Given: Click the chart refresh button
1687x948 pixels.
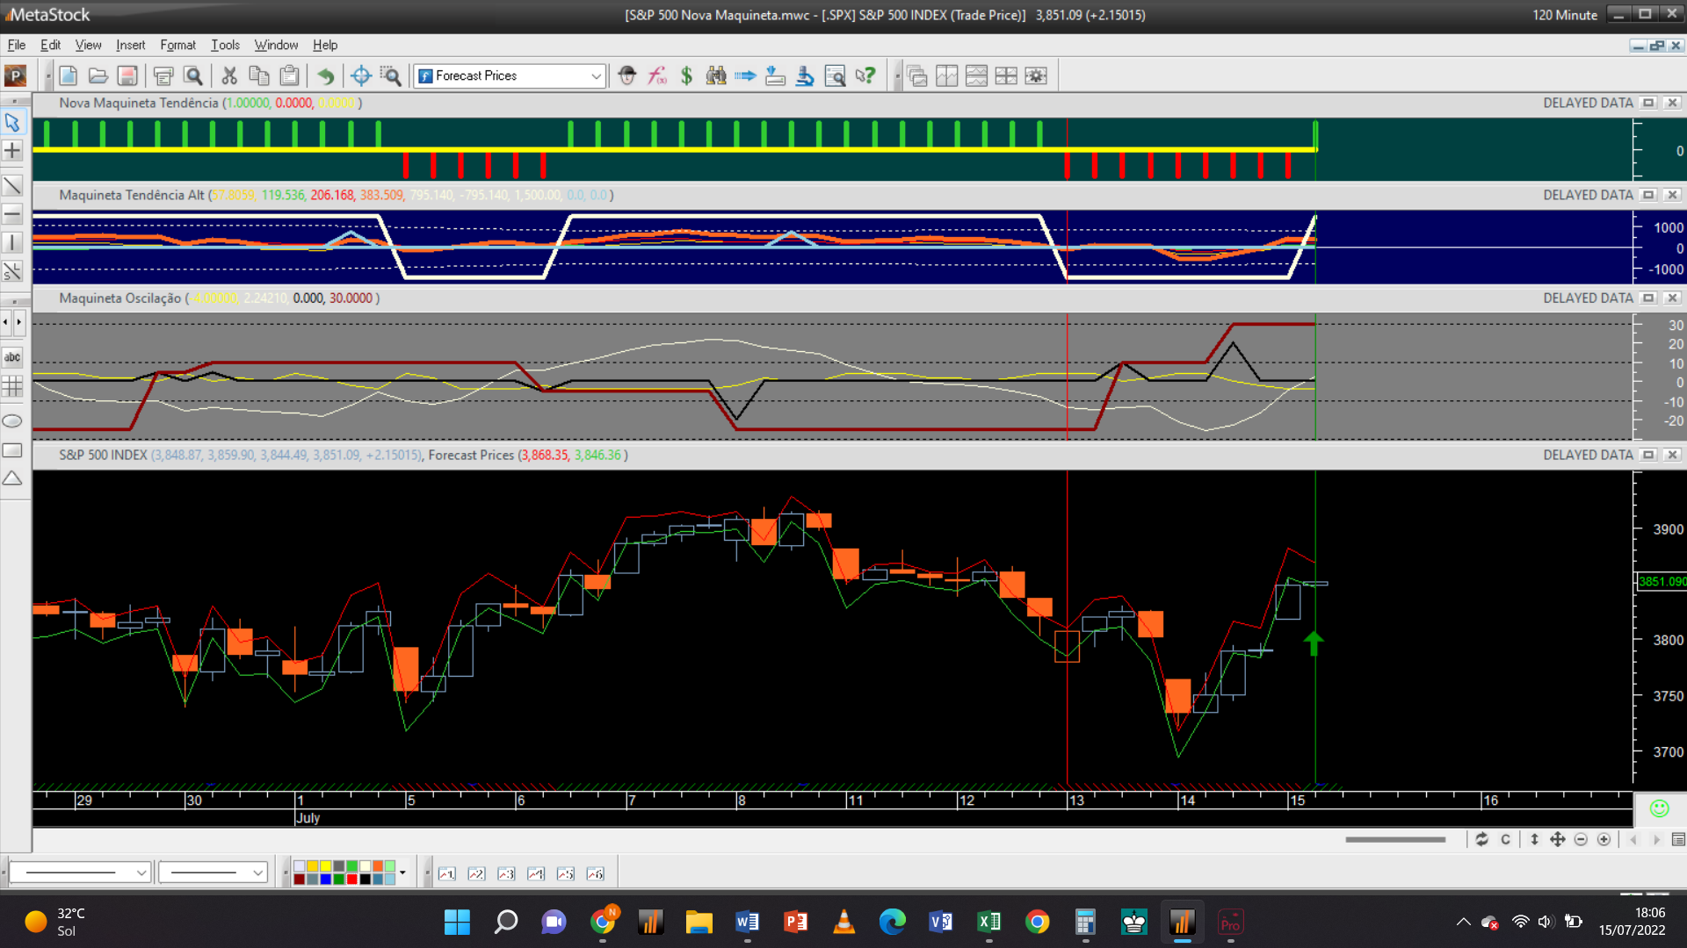Looking at the screenshot, I should (1481, 840).
